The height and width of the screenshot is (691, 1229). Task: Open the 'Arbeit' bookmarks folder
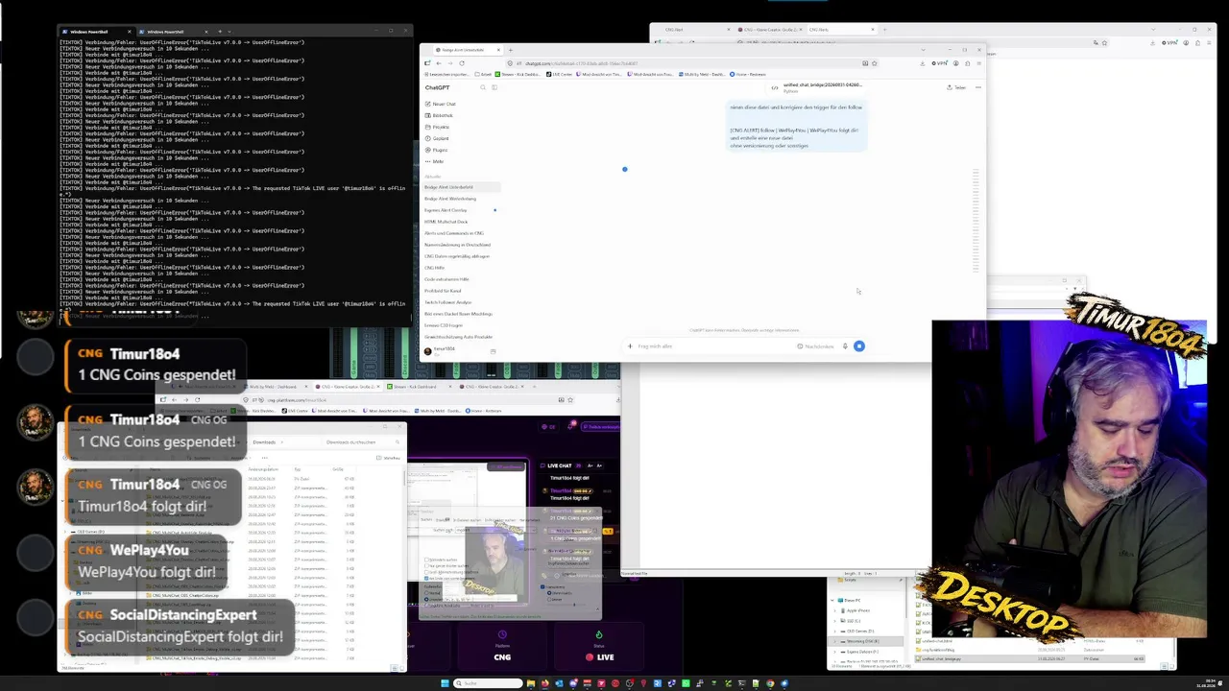coord(483,74)
